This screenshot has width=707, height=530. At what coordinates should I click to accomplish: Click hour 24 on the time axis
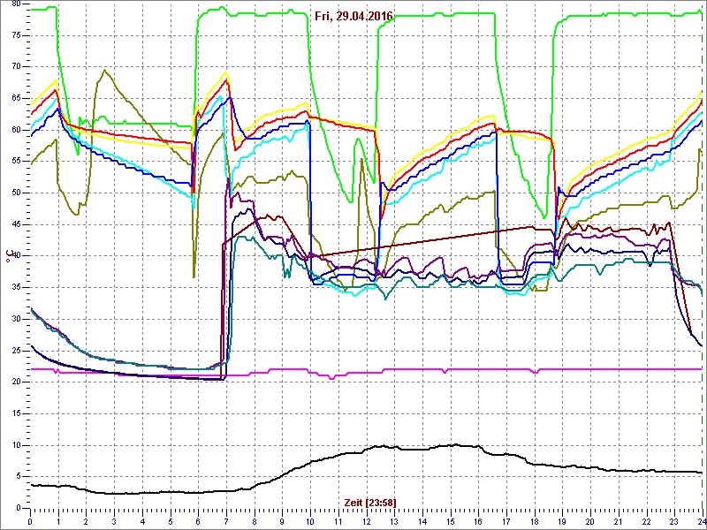(x=702, y=520)
